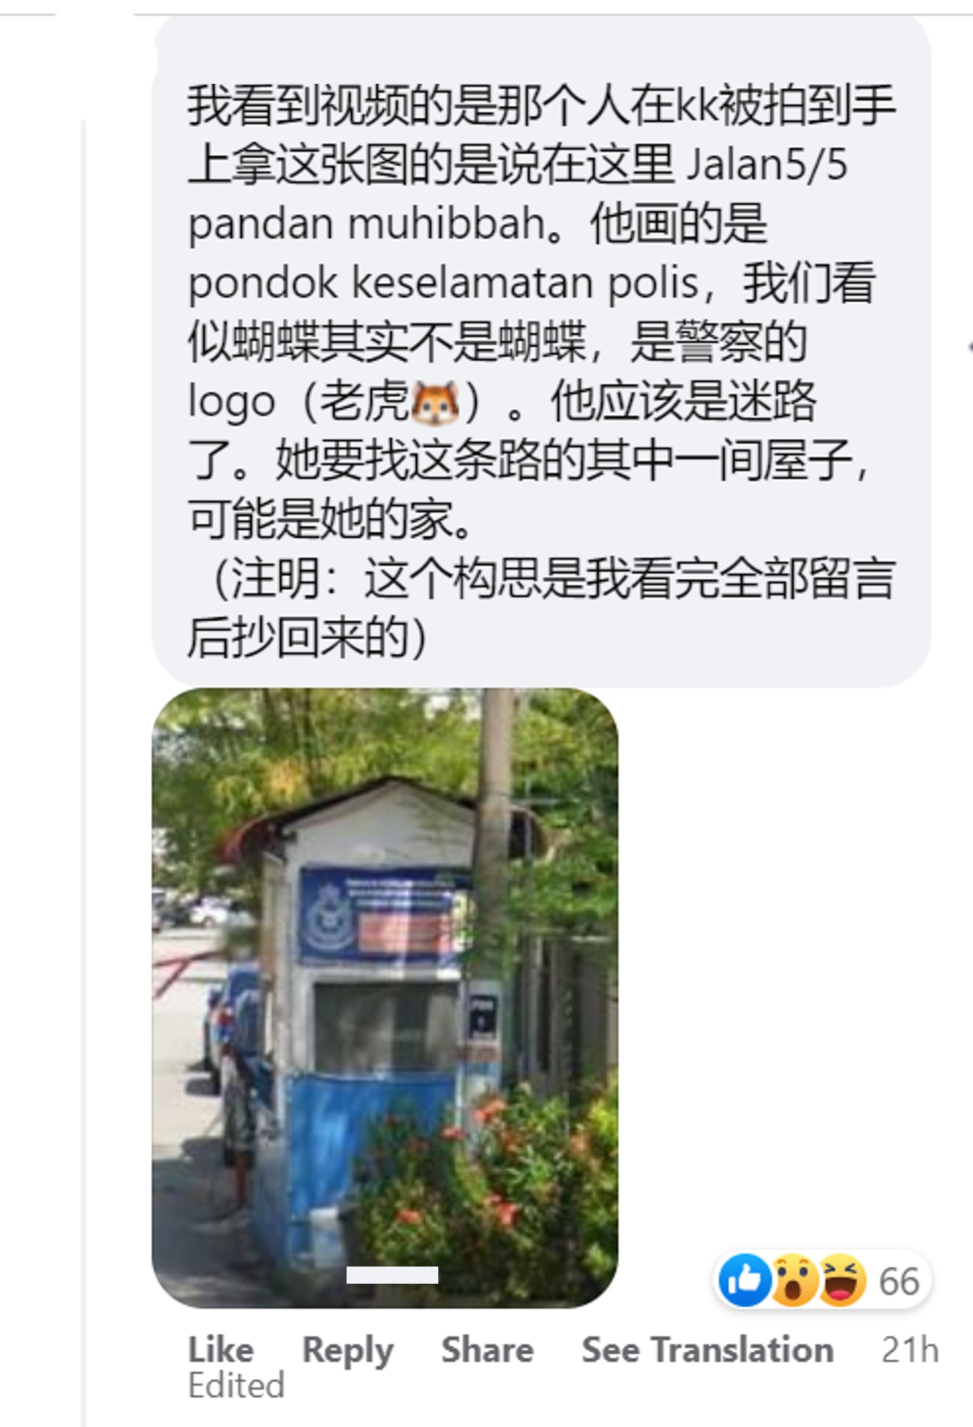This screenshot has width=973, height=1427.
Task: Reply to this comment
Action: [348, 1350]
